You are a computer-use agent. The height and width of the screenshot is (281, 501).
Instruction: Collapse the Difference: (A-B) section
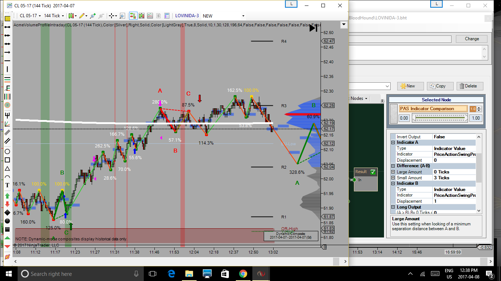point(393,166)
